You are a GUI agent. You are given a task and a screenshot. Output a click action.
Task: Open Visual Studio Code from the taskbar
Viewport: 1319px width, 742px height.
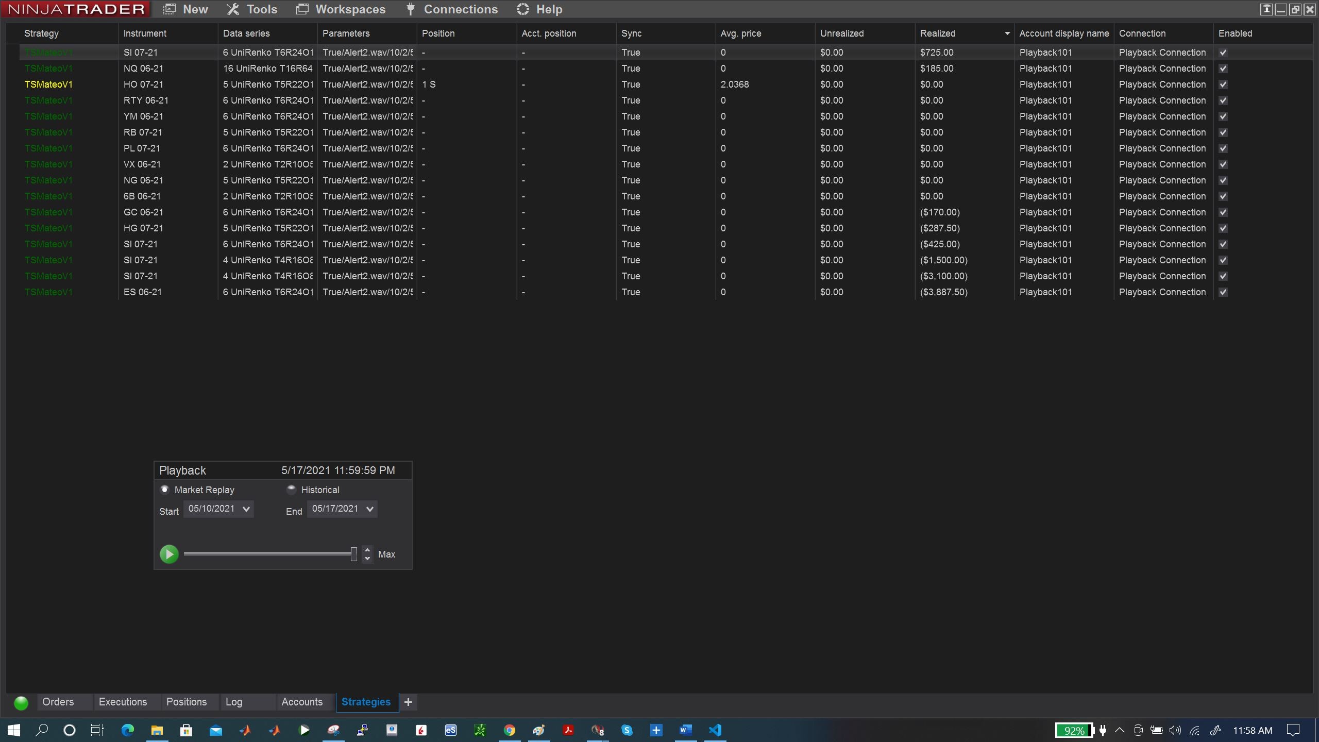coord(715,730)
